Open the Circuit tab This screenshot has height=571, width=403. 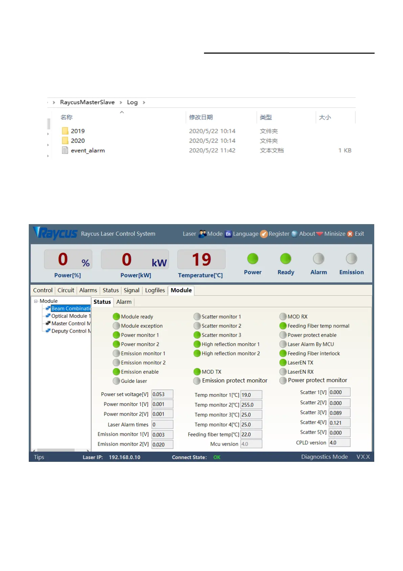[66, 290]
